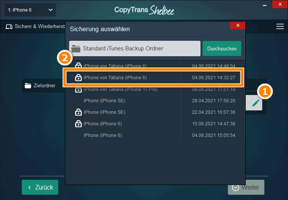Viewport: 288px width, 200px height.
Task: Click lock icon of 10.06.2021 backup
Action: click(x=78, y=124)
